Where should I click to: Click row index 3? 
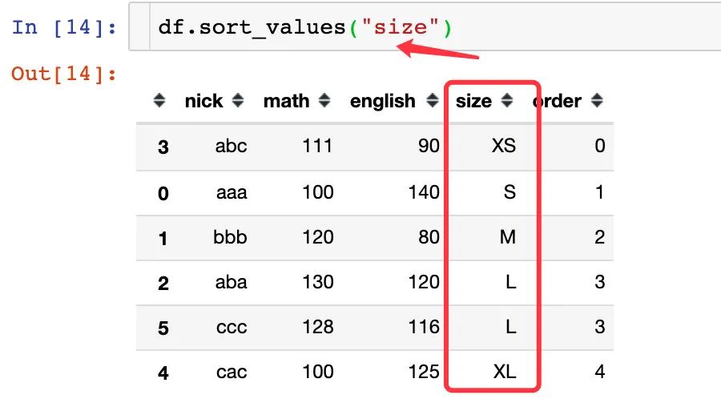(x=163, y=147)
